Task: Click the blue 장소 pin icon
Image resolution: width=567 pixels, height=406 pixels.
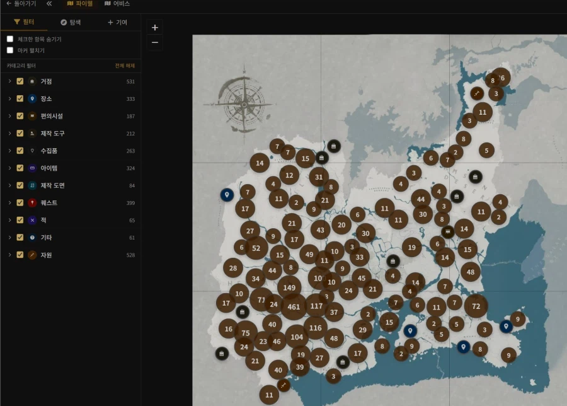Action: (x=32, y=99)
